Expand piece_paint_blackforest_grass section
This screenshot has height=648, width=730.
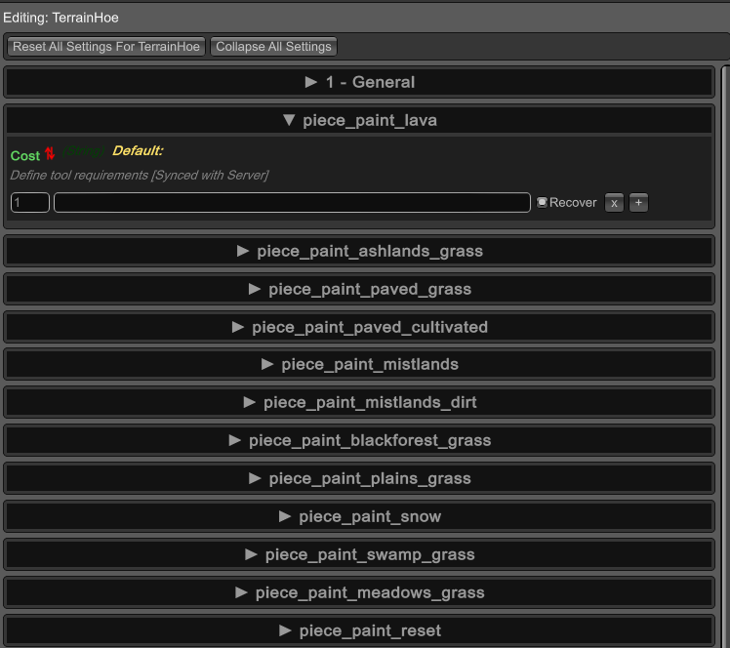coord(359,441)
